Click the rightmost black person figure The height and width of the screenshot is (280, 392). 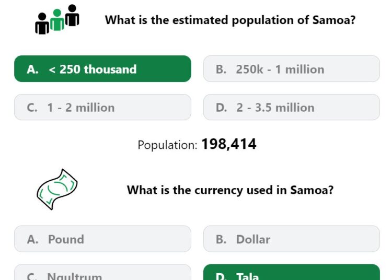point(72,15)
